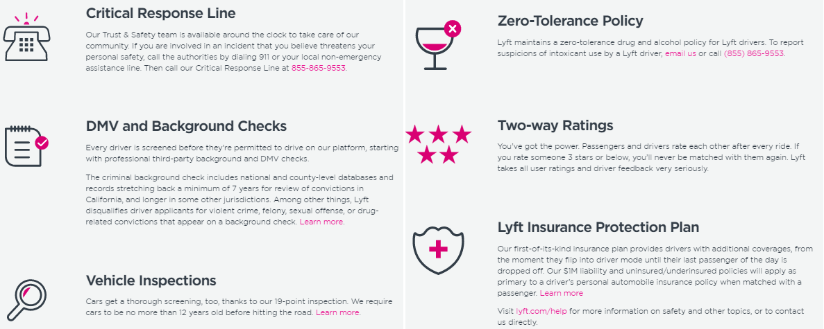This screenshot has height=329, width=824.
Task: Visit the lyft.com/help link
Action: point(541,311)
